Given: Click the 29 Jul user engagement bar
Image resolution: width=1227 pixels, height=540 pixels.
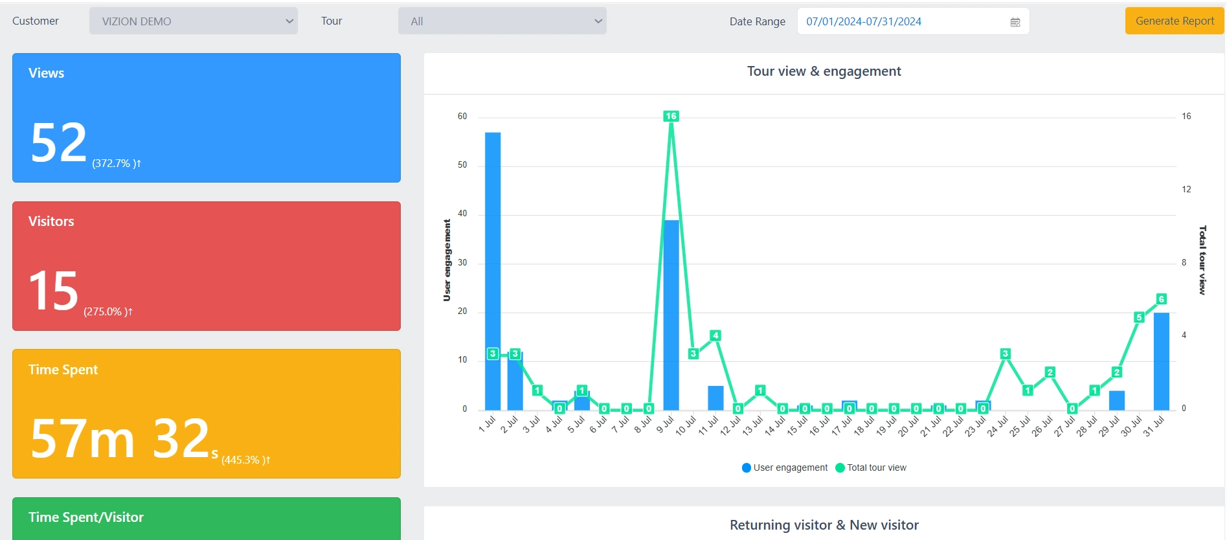Looking at the screenshot, I should (1117, 400).
